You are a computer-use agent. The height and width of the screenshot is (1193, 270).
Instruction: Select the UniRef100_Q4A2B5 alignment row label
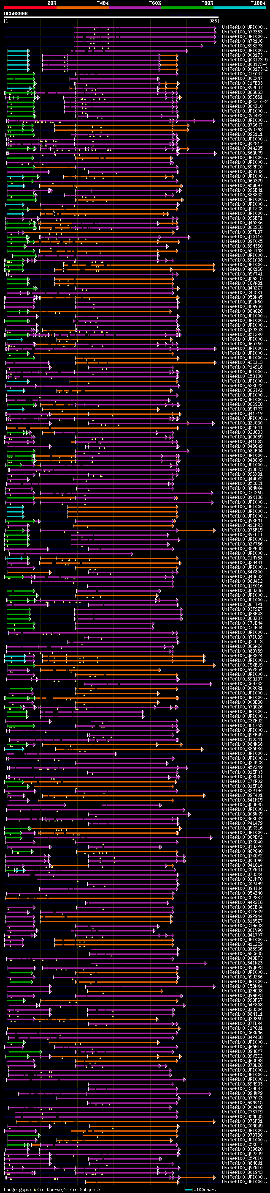(x=242, y=148)
